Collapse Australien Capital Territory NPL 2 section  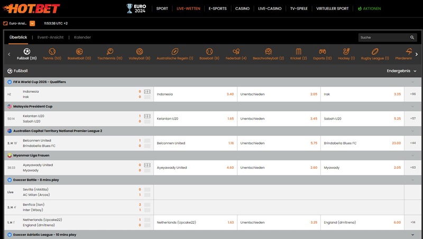(x=412, y=131)
